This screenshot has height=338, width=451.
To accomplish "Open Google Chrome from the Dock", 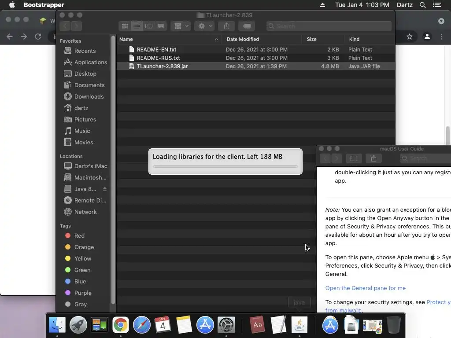I will click(x=121, y=325).
